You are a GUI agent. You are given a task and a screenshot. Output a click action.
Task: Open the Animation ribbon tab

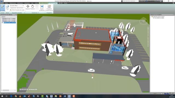[27, 3]
